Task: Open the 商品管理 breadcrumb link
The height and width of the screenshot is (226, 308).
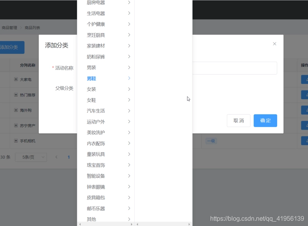Action: (9, 28)
